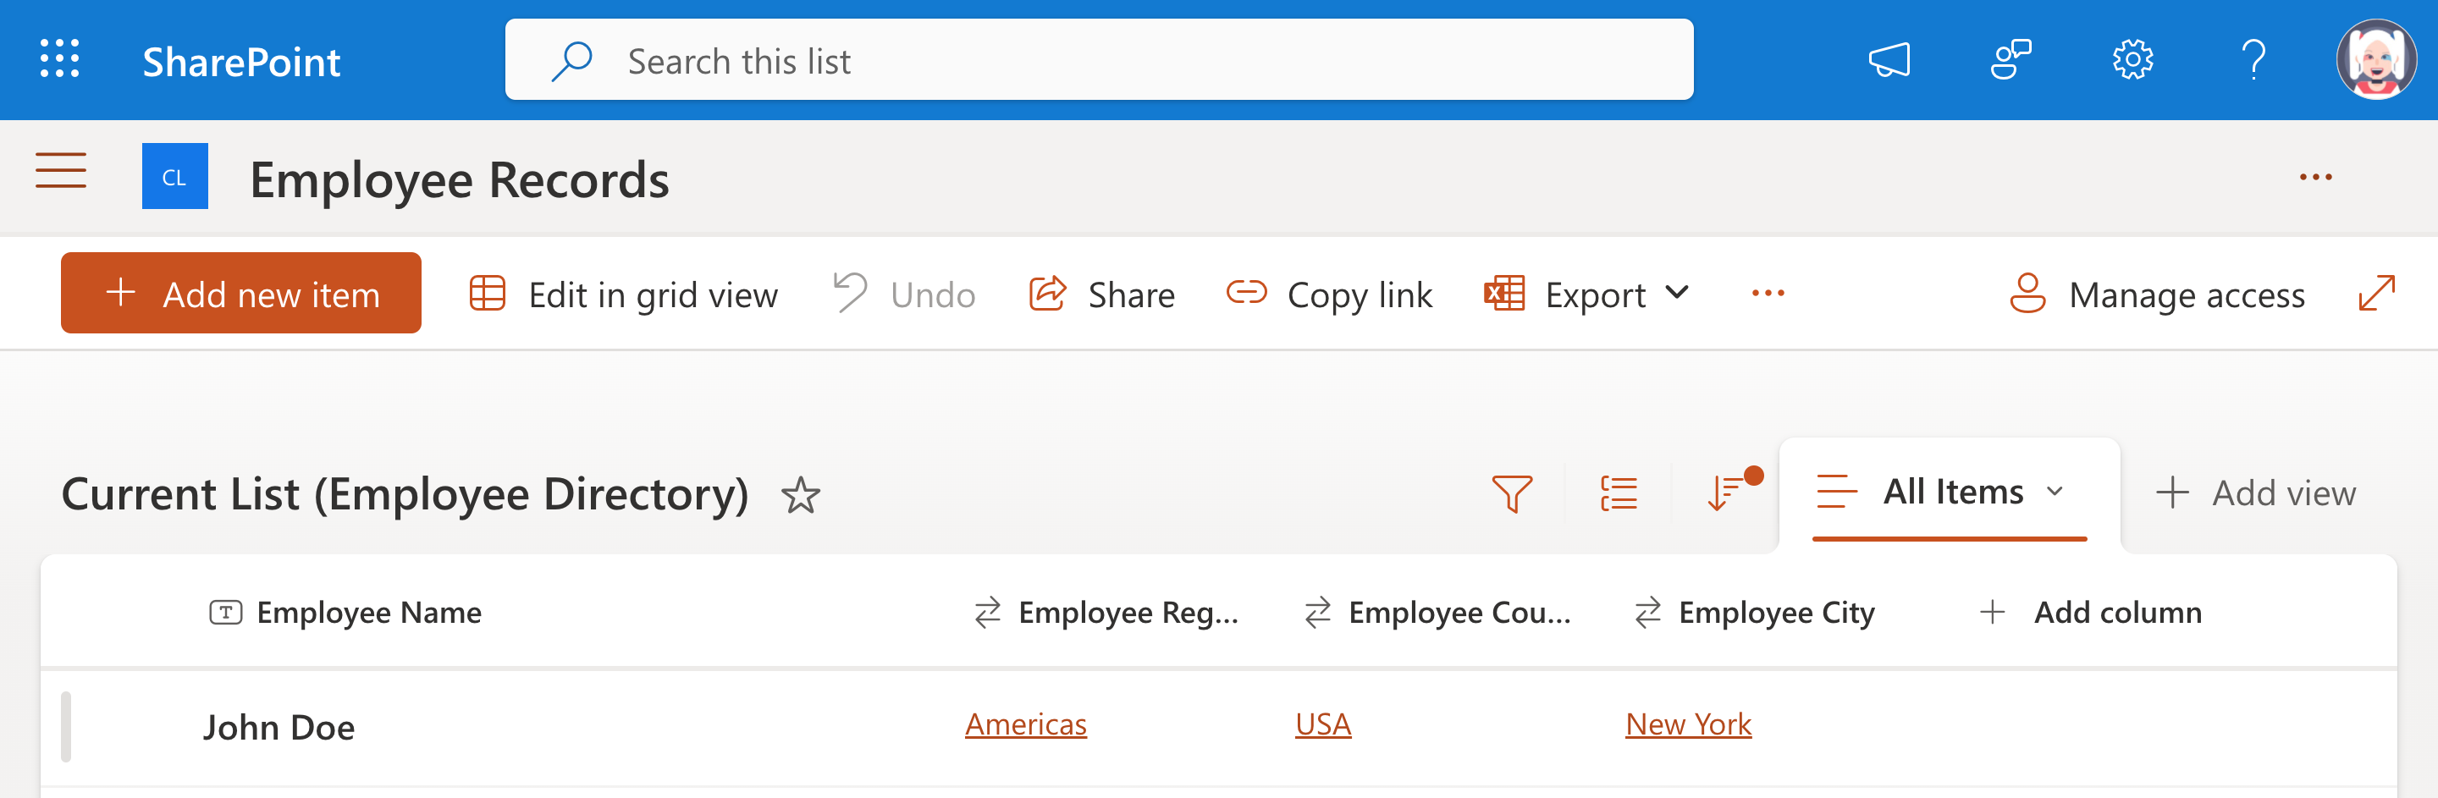Click Add new item button
The width and height of the screenshot is (2438, 798).
(x=240, y=293)
